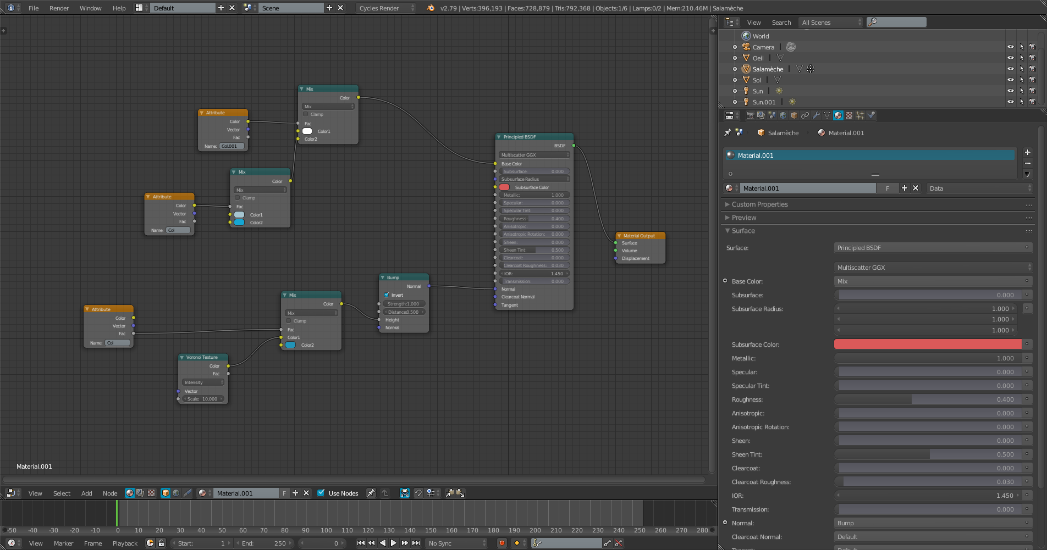Open the Cycles Render engine dropdown

[x=386, y=8]
